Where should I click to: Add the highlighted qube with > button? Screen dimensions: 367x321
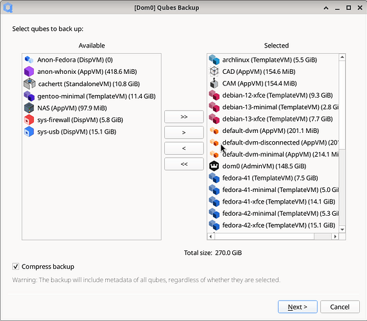point(184,132)
